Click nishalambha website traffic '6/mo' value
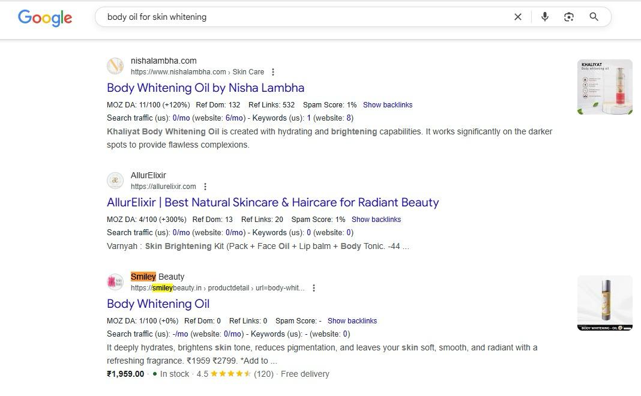 234,118
